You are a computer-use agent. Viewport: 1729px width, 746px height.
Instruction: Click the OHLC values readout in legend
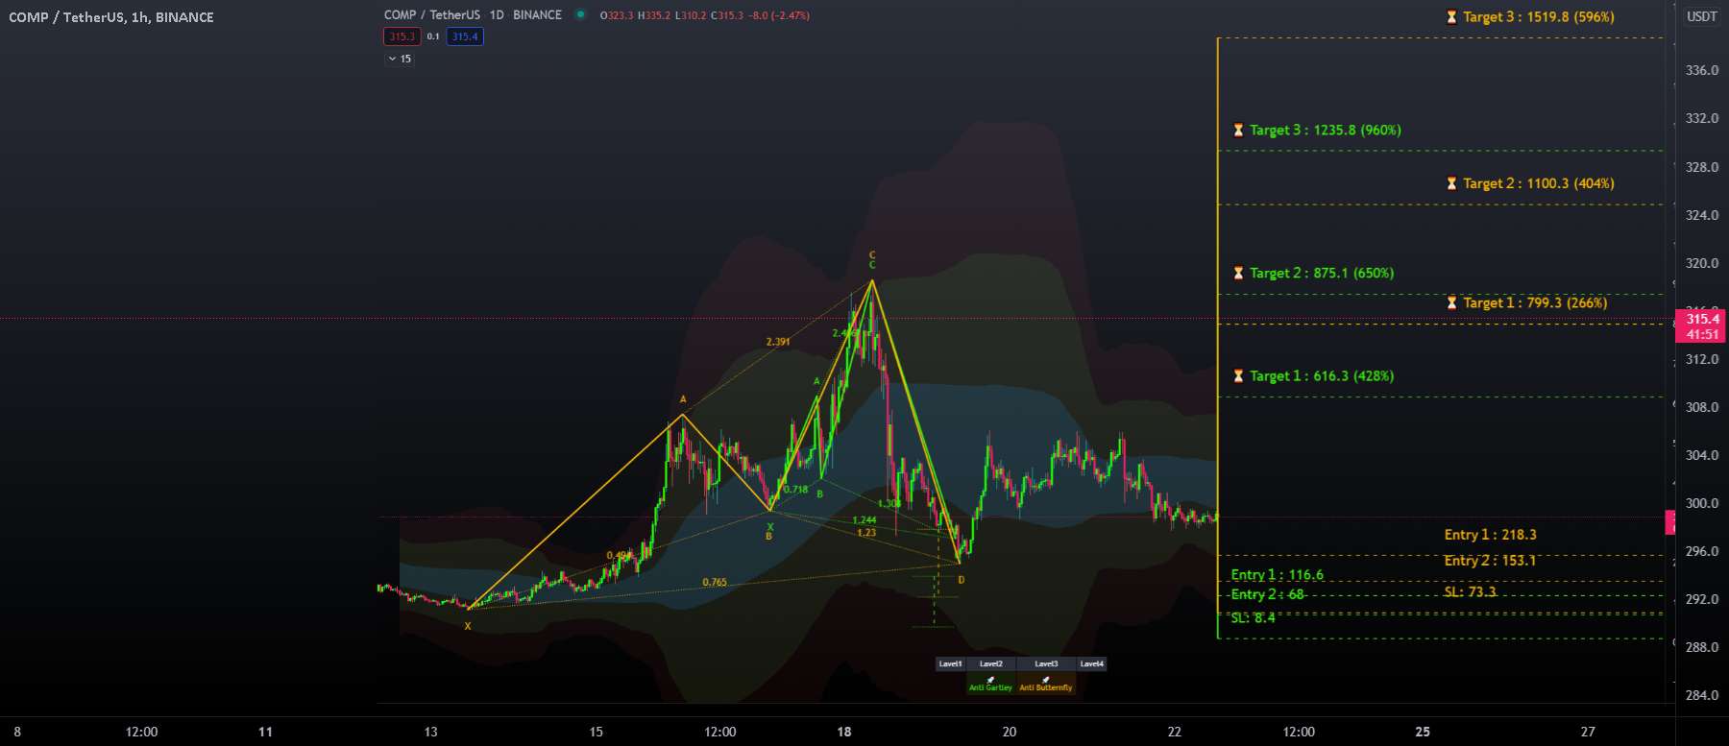[x=705, y=15]
